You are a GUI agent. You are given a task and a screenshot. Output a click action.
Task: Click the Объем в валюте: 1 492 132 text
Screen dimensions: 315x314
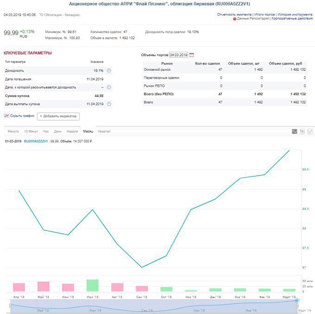113,38
